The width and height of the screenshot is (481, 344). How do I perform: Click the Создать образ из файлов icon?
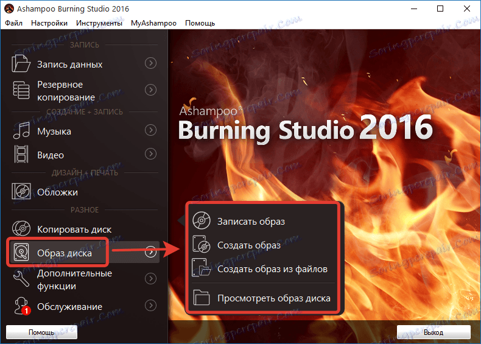point(202,268)
